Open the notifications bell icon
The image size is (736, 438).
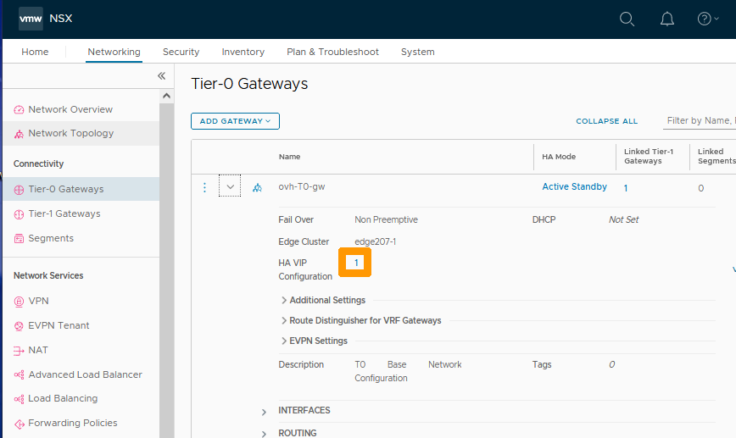666,19
